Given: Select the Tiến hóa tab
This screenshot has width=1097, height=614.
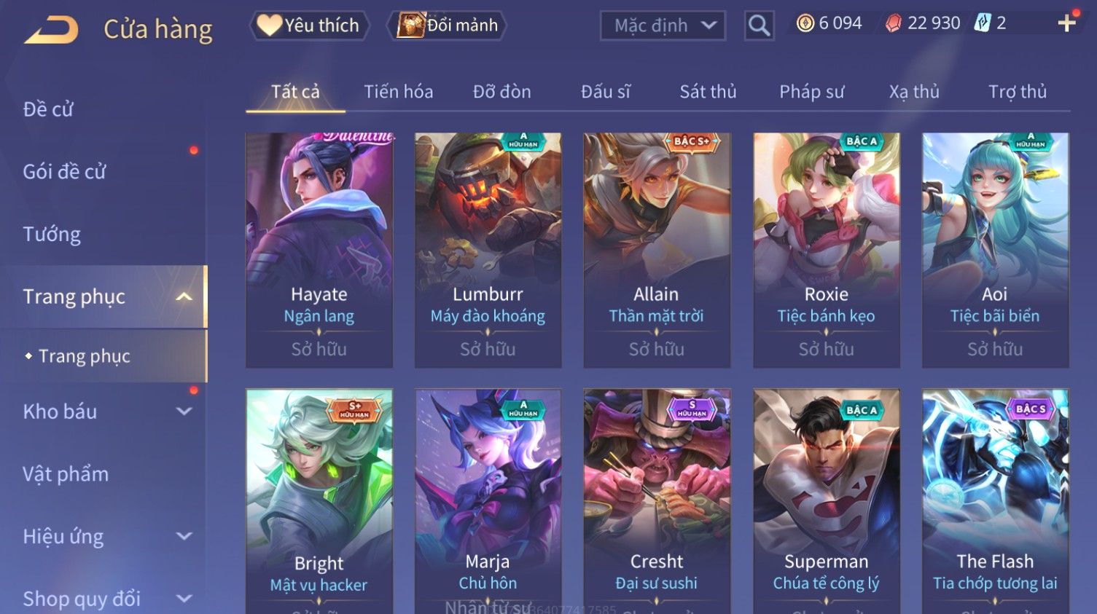Looking at the screenshot, I should pyautogui.click(x=398, y=92).
